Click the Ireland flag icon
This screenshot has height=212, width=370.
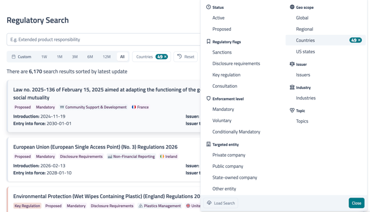click(x=162, y=156)
